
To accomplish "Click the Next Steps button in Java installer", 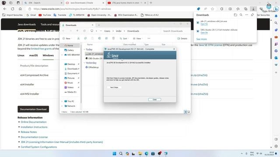I will click(x=114, y=87).
